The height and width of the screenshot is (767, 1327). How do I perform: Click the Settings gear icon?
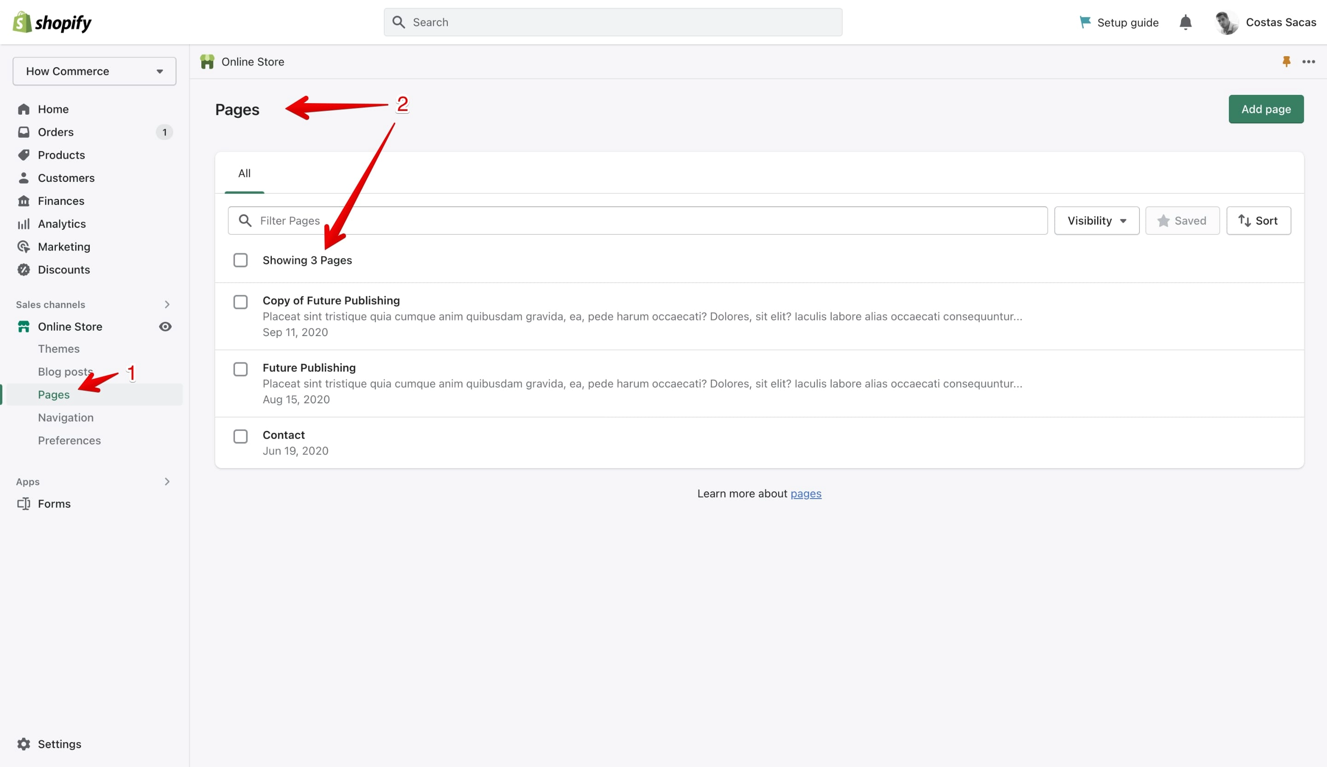click(x=23, y=744)
